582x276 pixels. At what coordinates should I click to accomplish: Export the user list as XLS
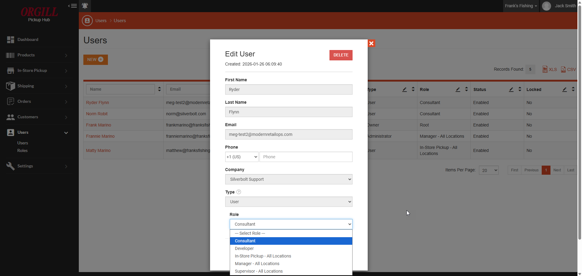(550, 69)
